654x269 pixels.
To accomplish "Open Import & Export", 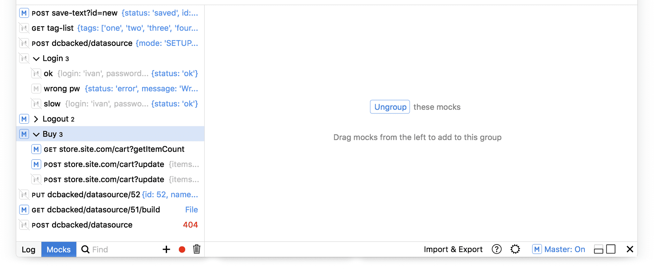I will click(453, 249).
